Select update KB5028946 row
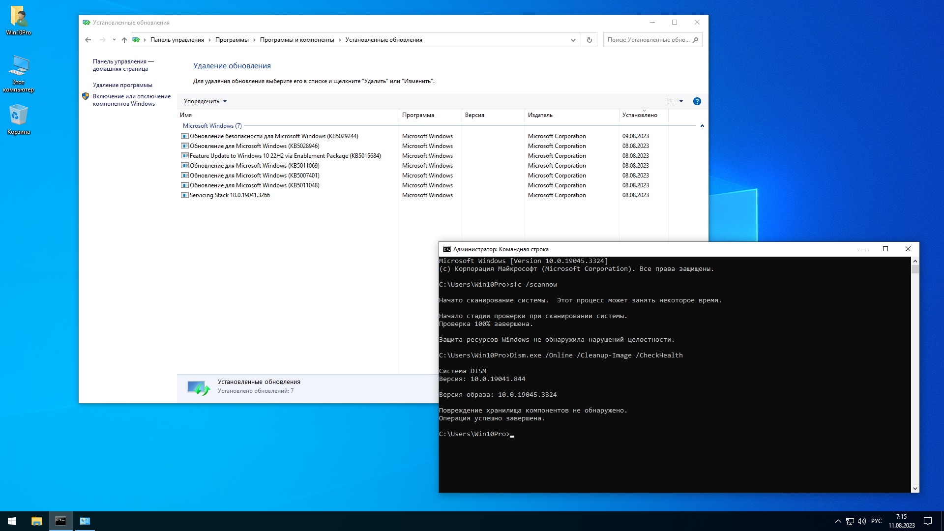Image resolution: width=944 pixels, height=531 pixels. [424, 146]
